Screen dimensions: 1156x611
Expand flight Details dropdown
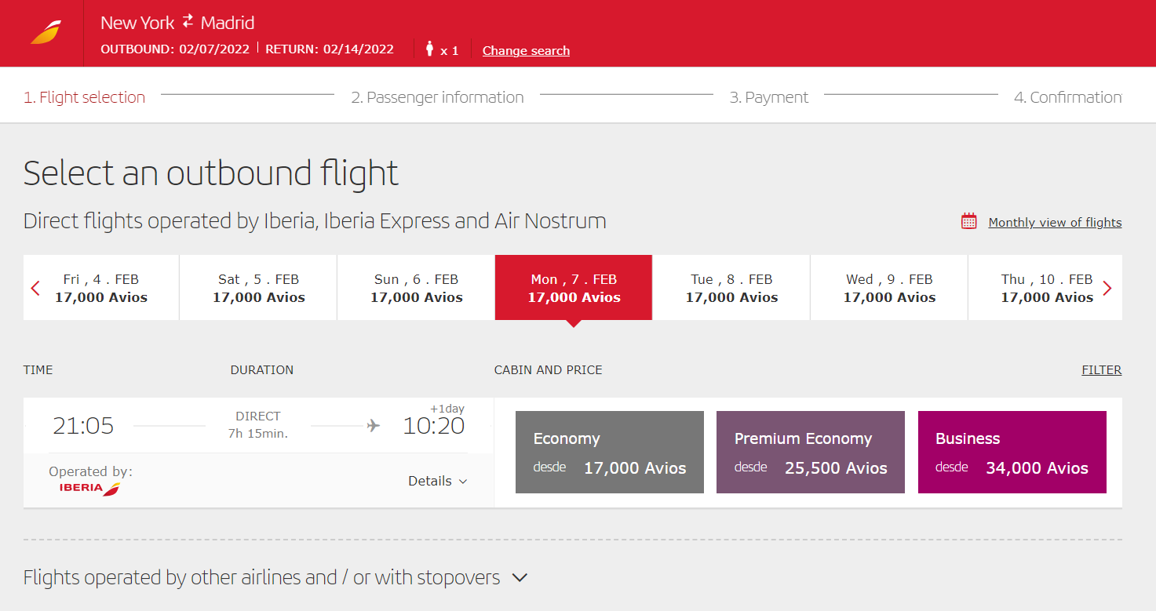click(438, 481)
